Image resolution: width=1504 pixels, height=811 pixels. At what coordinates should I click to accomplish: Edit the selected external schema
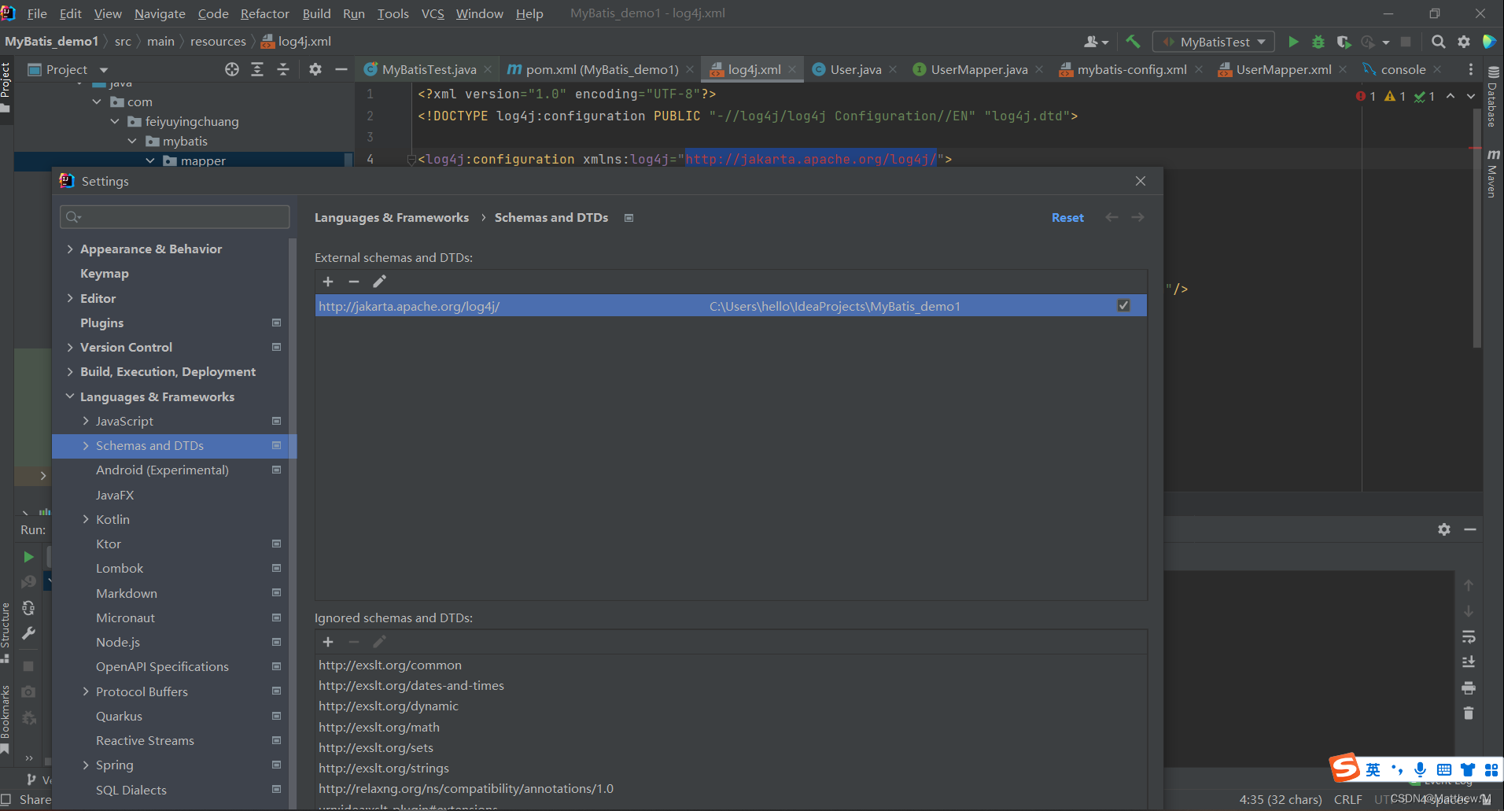pyautogui.click(x=379, y=282)
